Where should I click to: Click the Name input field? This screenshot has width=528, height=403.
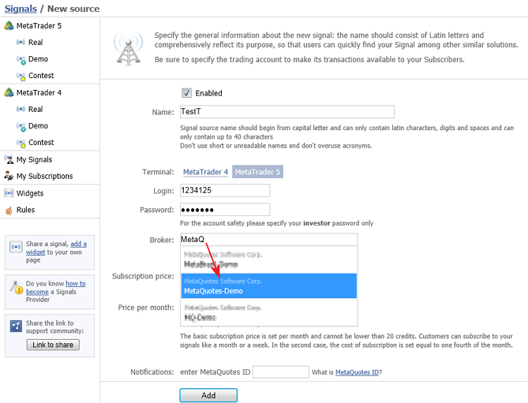[287, 112]
